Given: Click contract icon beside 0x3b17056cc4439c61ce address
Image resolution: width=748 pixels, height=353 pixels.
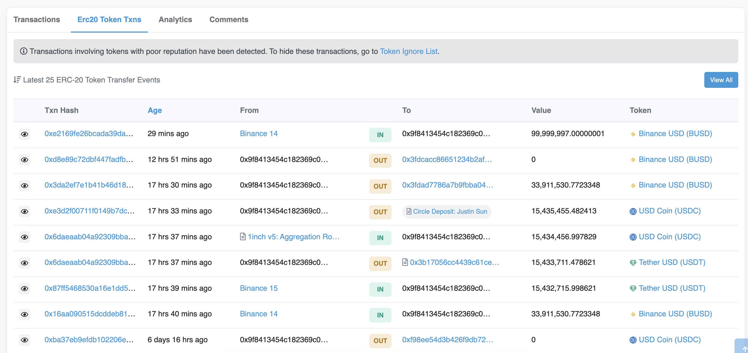Looking at the screenshot, I should pos(405,262).
